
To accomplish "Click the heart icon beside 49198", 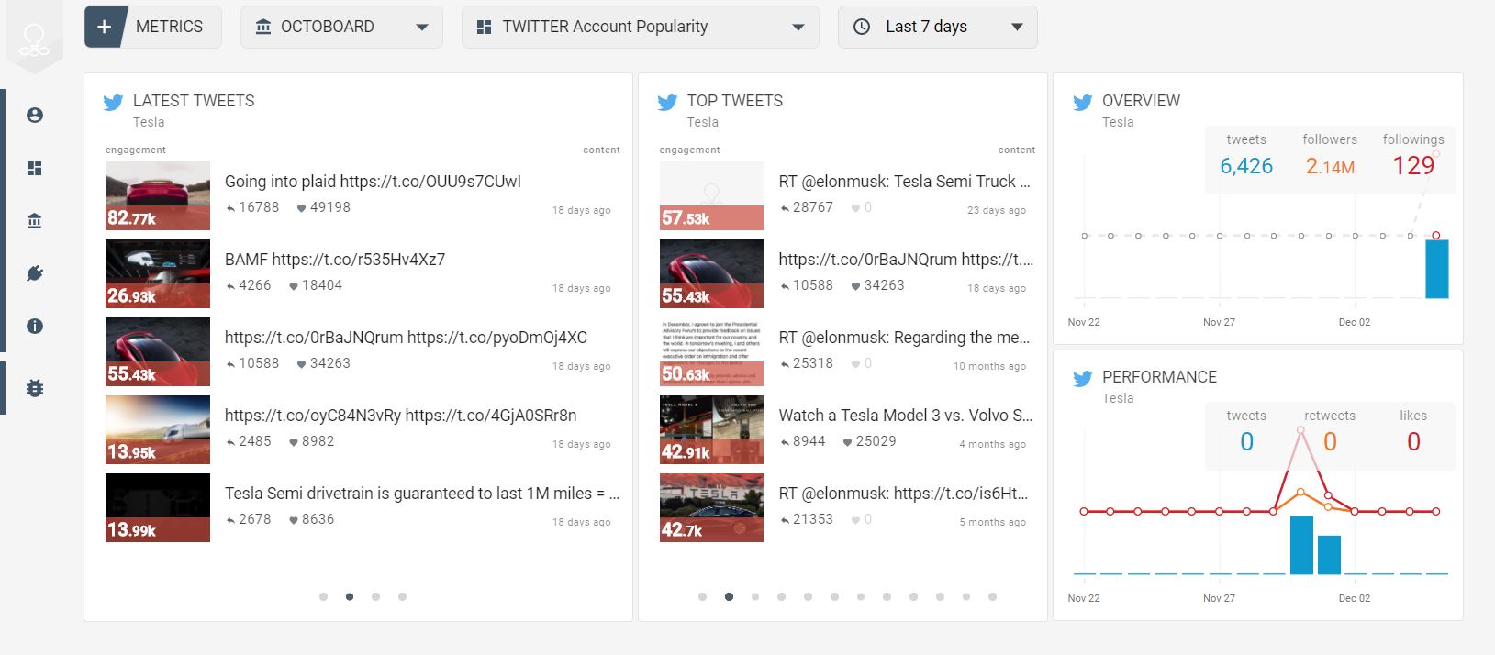I will (x=301, y=208).
